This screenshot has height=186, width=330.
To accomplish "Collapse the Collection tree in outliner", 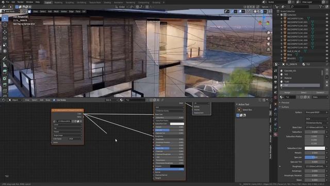I will tap(278, 15).
